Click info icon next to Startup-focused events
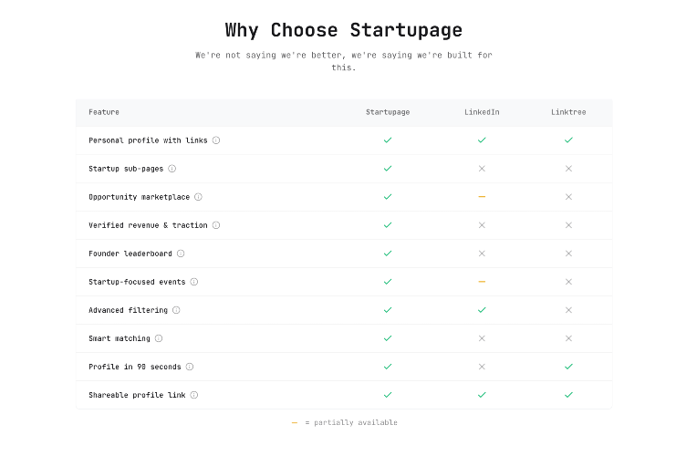 click(193, 282)
